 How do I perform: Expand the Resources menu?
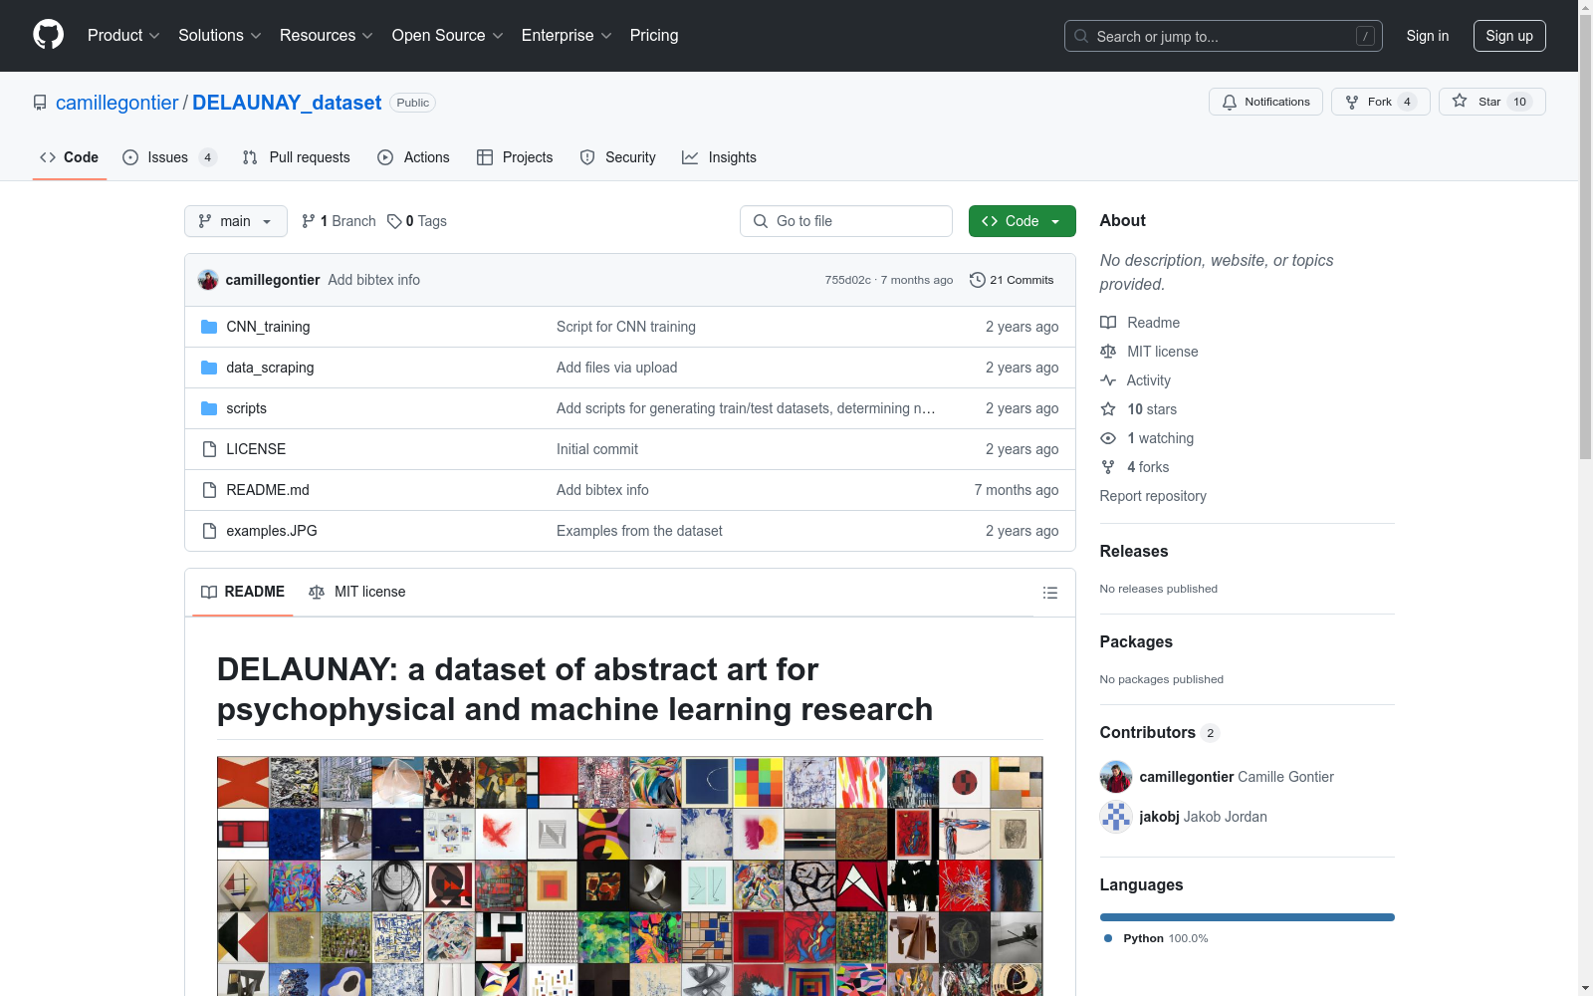(327, 36)
